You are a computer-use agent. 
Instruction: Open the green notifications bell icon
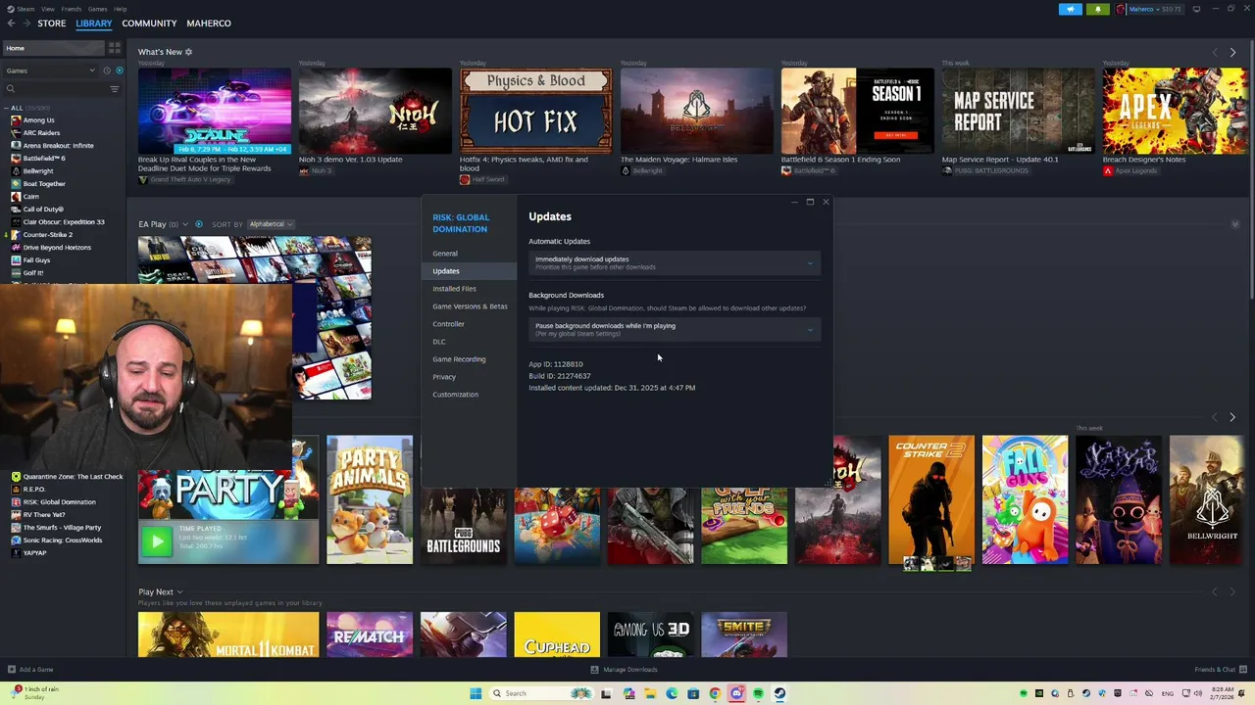[1098, 9]
